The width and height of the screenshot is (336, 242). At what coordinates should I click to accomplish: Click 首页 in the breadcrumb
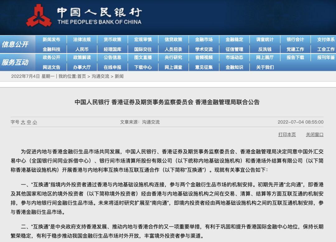(x=82, y=76)
